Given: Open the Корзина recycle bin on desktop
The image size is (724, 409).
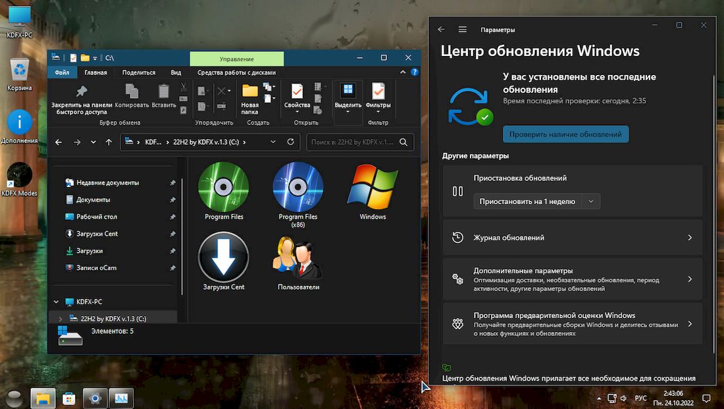Looking at the screenshot, I should pyautogui.click(x=20, y=70).
